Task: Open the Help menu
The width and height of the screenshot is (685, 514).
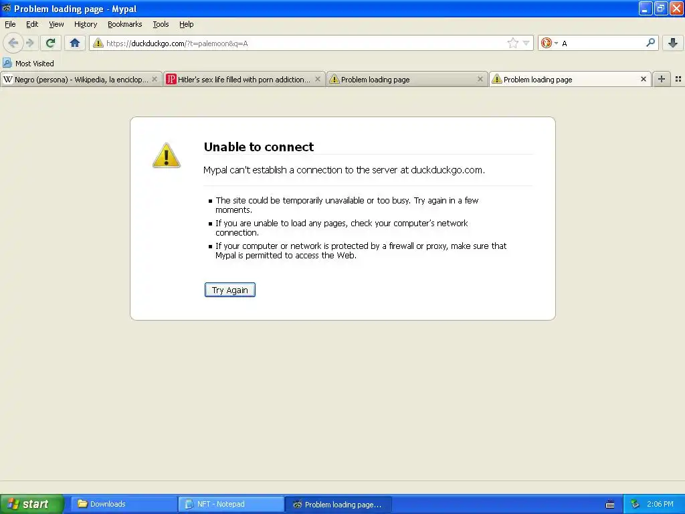Action: tap(187, 24)
